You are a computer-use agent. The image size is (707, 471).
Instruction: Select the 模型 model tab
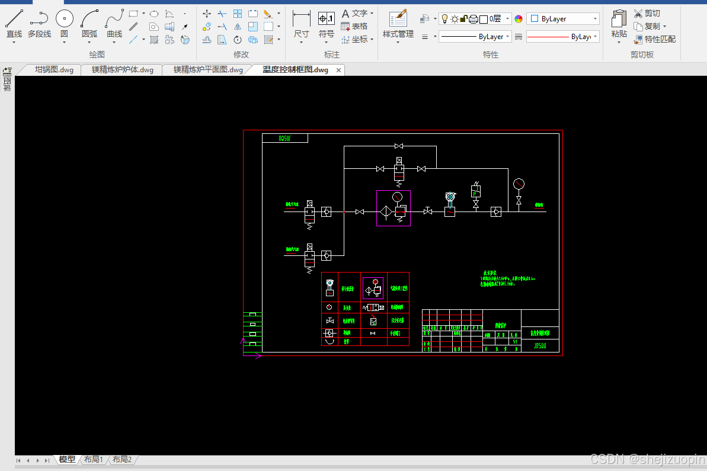pyautogui.click(x=67, y=459)
